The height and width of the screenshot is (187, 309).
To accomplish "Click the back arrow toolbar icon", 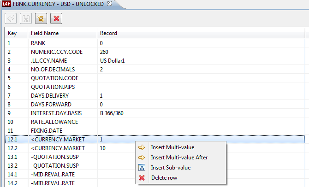I will tap(12, 19).
